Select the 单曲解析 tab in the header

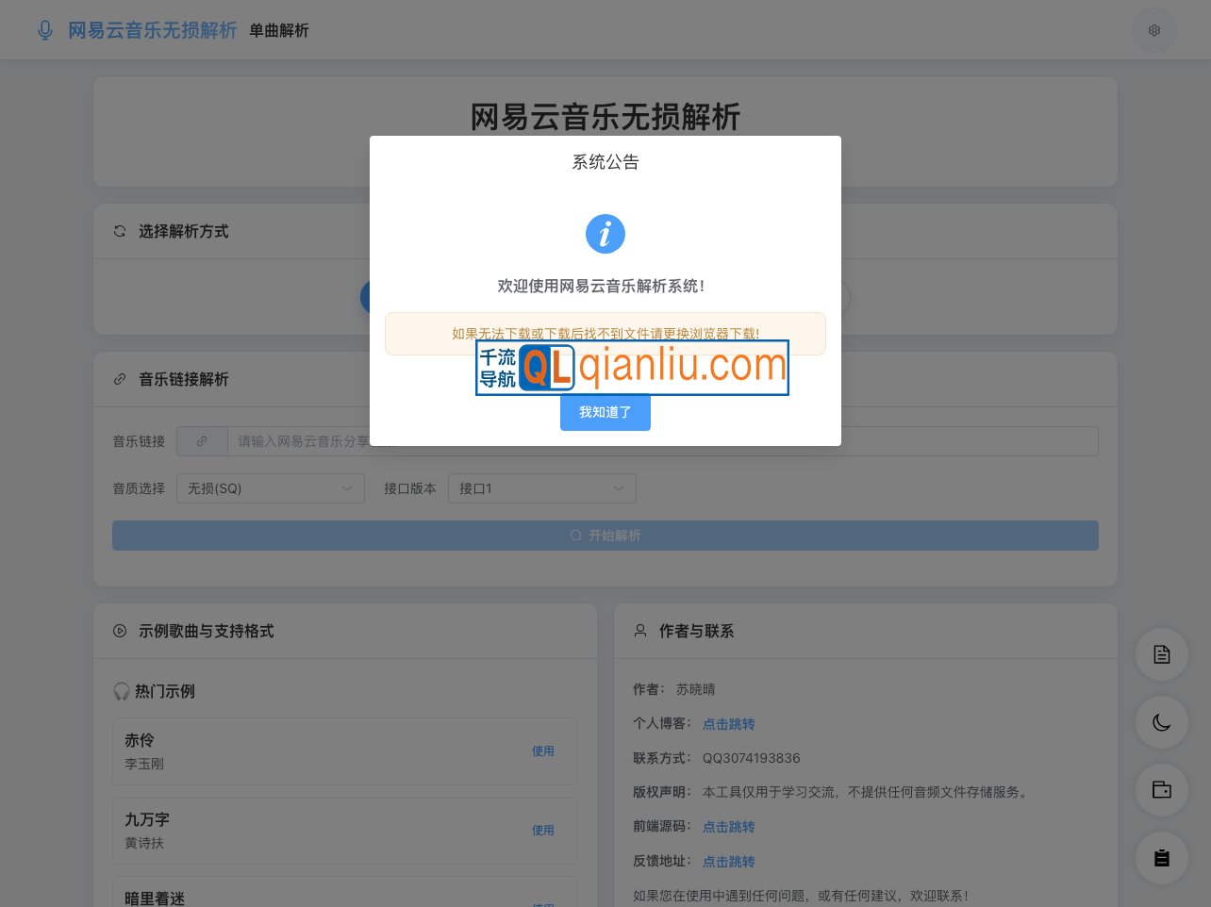click(279, 30)
